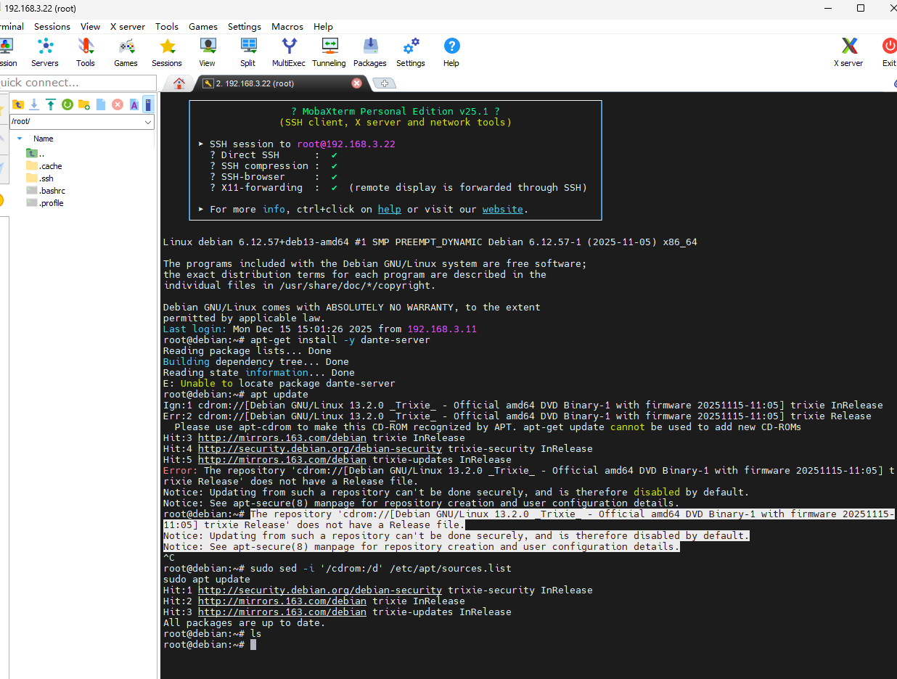Open the Macros menu

[x=287, y=26]
